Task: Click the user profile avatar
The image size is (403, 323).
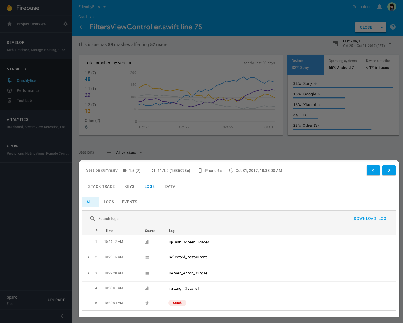Action: [x=392, y=7]
